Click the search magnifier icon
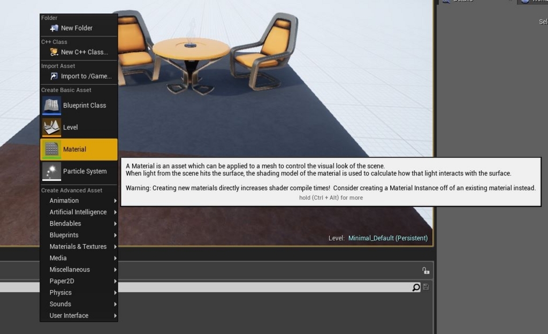This screenshot has height=334, width=548. [x=416, y=287]
